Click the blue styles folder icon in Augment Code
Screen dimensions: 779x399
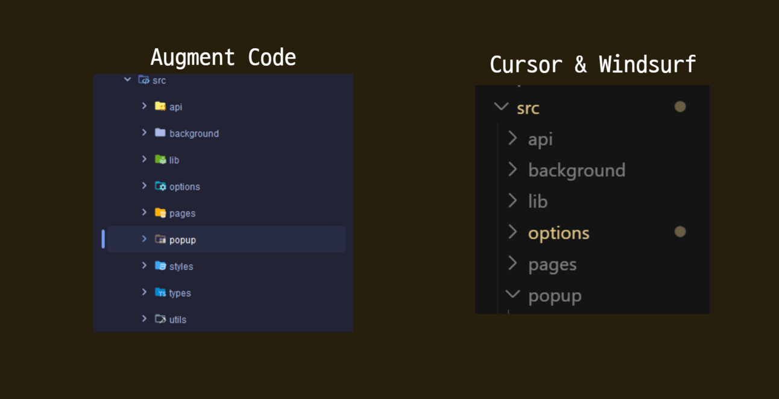[160, 265]
